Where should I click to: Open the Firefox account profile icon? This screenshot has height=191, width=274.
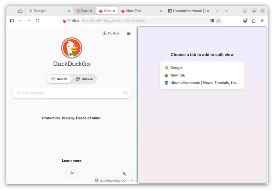coord(245,21)
